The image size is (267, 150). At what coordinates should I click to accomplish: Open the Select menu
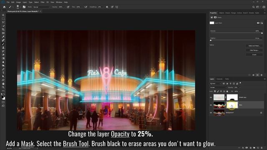[36, 2]
